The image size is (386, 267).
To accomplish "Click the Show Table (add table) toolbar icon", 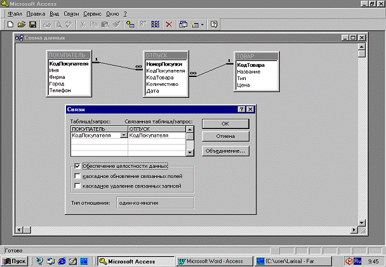I will click(x=130, y=24).
